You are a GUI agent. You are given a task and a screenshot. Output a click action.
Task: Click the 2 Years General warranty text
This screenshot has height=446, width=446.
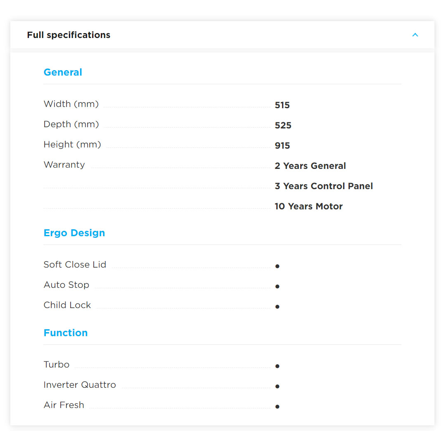click(x=310, y=166)
